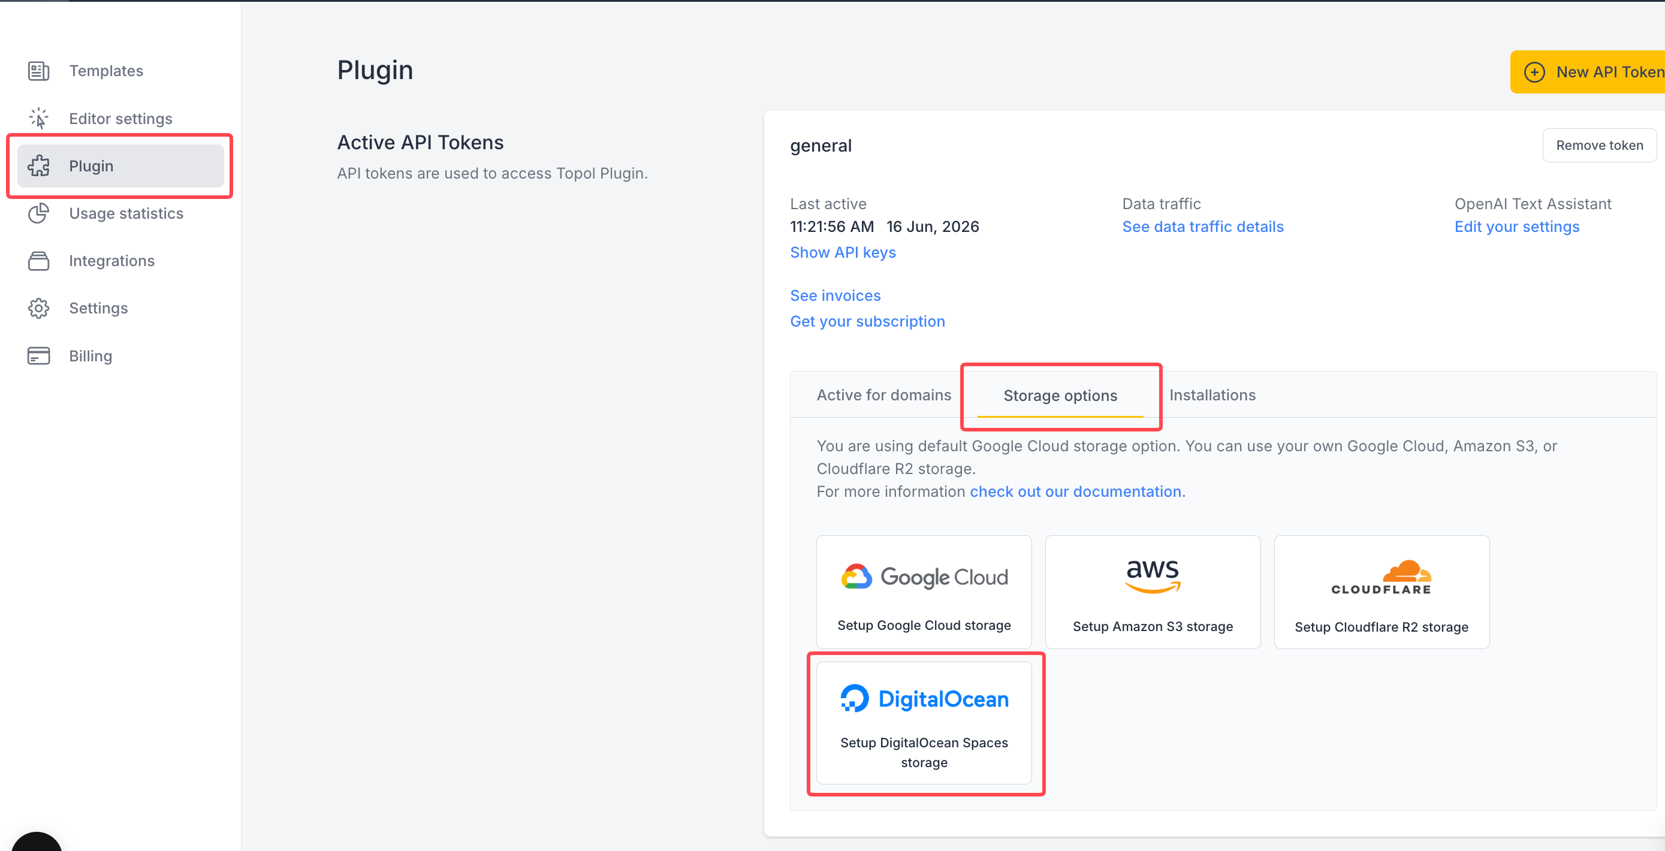The height and width of the screenshot is (851, 1665).
Task: Choose Setup Cloudflare R2 storage
Action: [x=1382, y=592]
